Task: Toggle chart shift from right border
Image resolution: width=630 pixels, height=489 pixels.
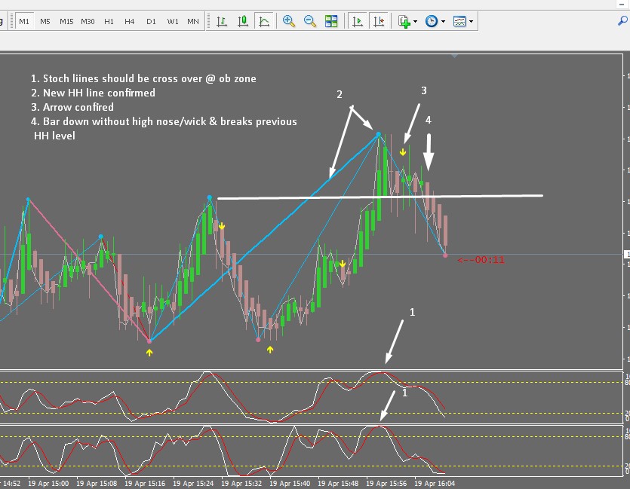Action: (379, 21)
